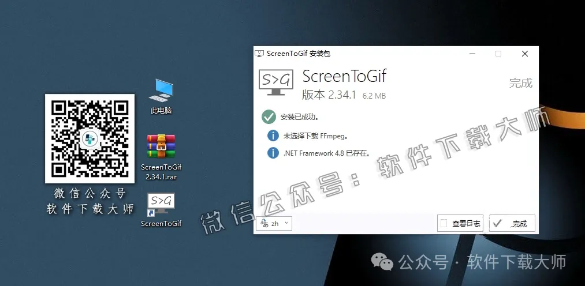Viewport: 585px width, 286px height.
Task: Click the 版本 2.34.1 version text
Action: click(329, 95)
